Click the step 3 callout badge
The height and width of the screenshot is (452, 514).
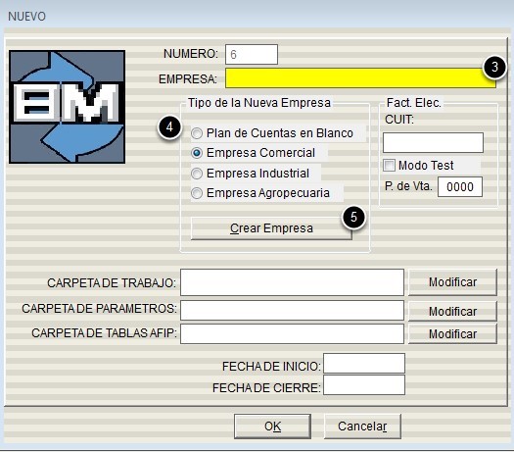pyautogui.click(x=494, y=67)
